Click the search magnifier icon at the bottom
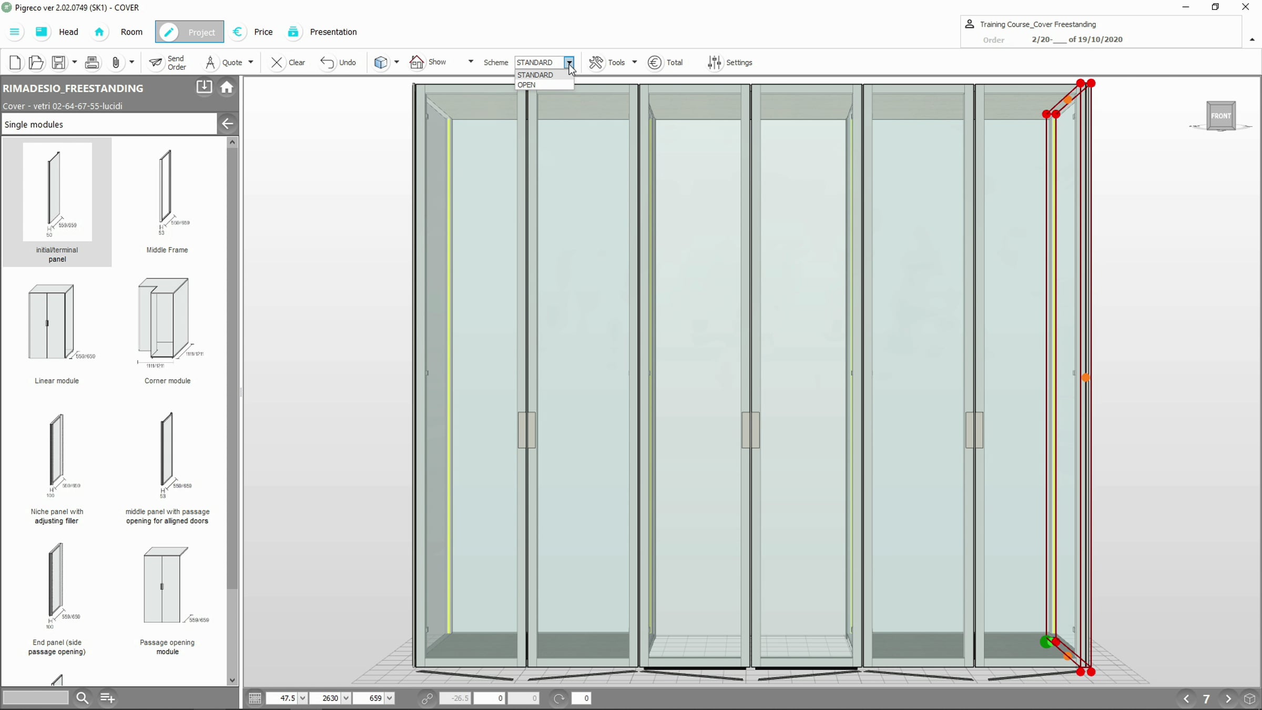 pyautogui.click(x=83, y=698)
